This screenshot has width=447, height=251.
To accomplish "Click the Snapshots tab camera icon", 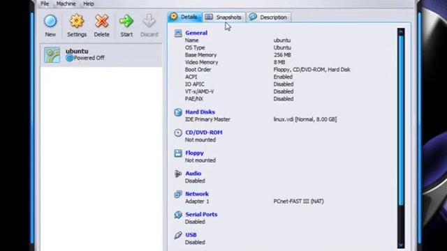I will click(x=209, y=17).
